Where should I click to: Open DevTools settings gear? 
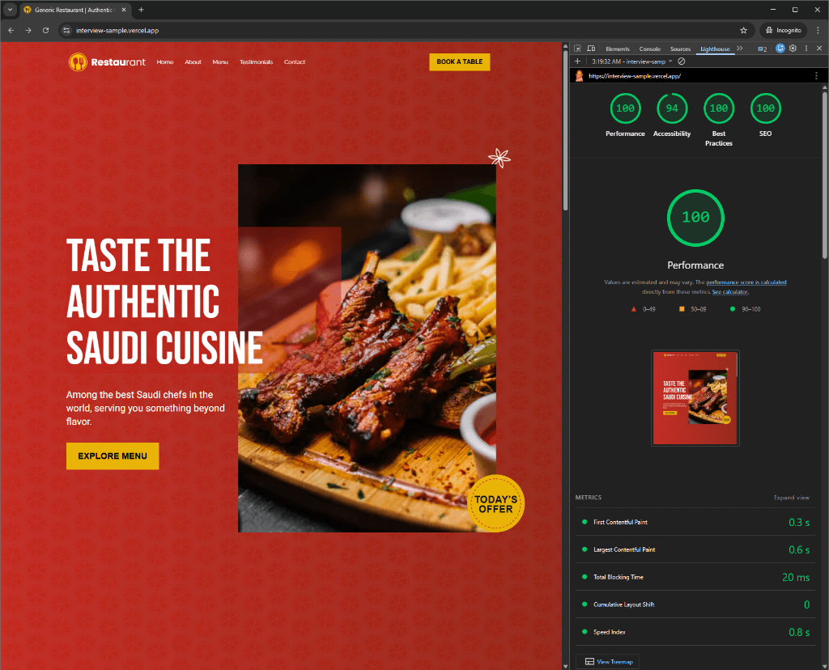793,49
